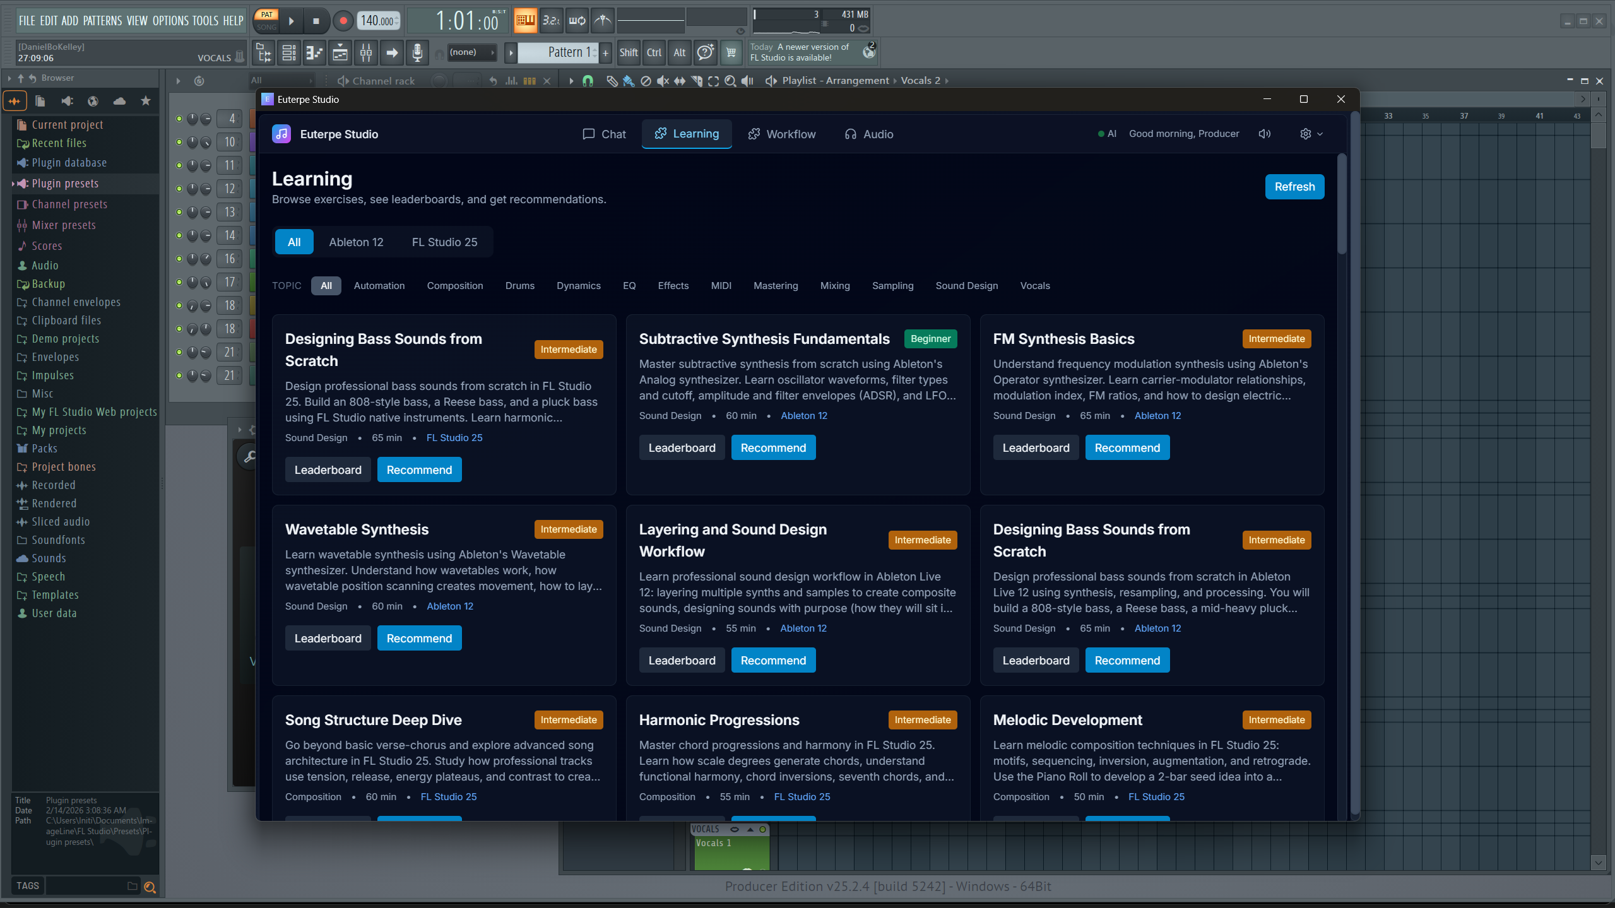Viewport: 1615px width, 908px height.
Task: Select the Mastering topic filter
Action: click(x=776, y=286)
